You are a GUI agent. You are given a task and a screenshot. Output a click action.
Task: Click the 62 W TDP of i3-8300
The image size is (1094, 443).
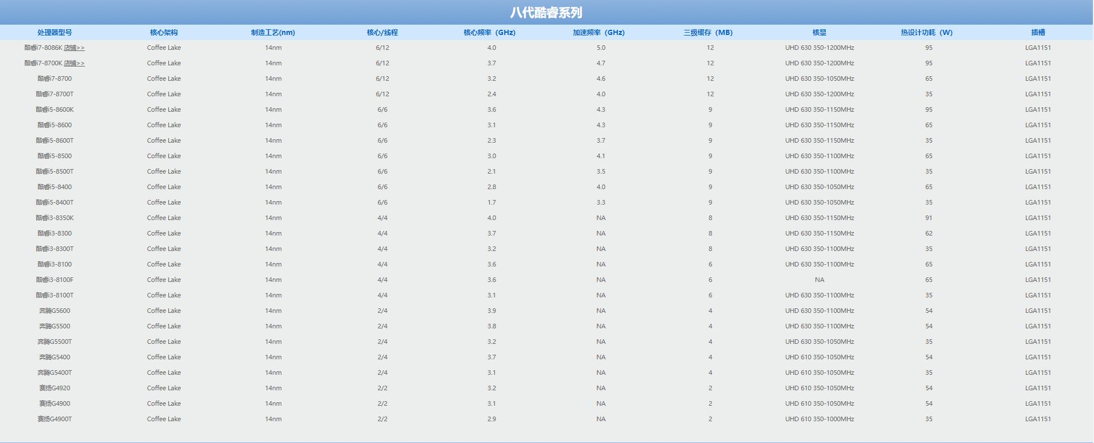click(x=929, y=233)
